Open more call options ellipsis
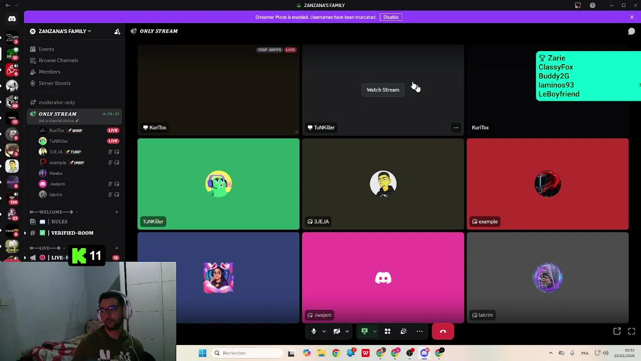Screen dimensions: 641x361 coord(420,331)
